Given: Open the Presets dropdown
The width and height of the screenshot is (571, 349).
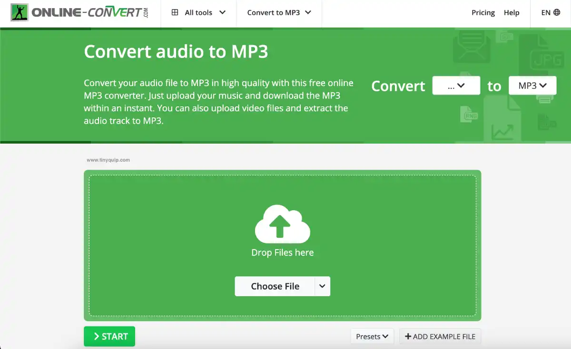Looking at the screenshot, I should [x=372, y=336].
